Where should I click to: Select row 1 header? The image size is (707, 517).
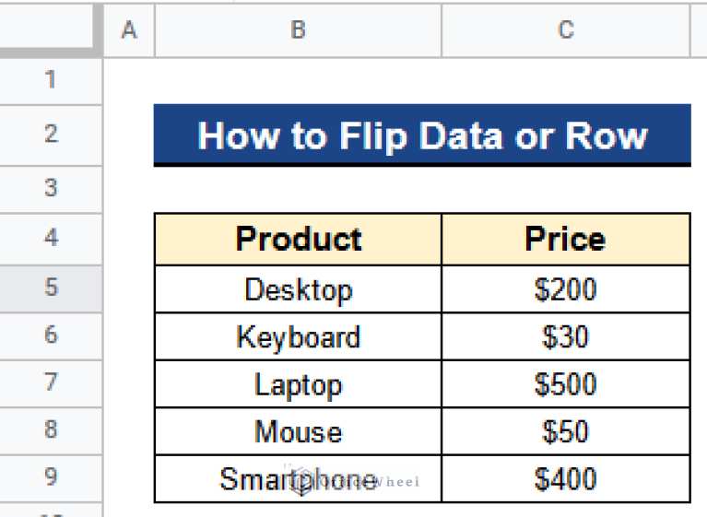pyautogui.click(x=51, y=80)
